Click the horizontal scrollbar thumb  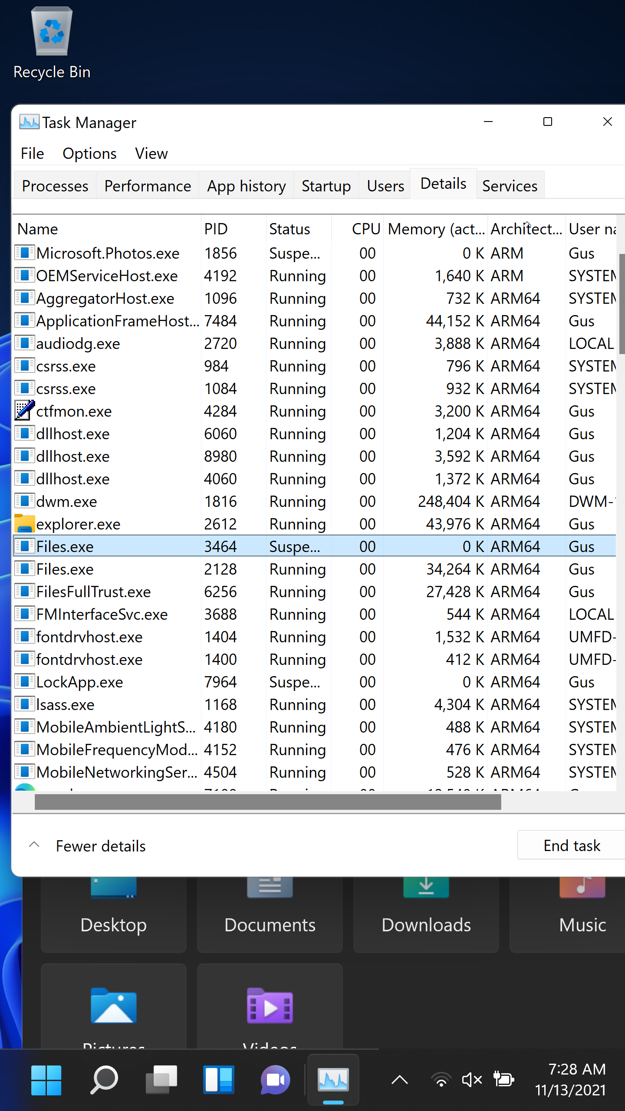coord(268,802)
